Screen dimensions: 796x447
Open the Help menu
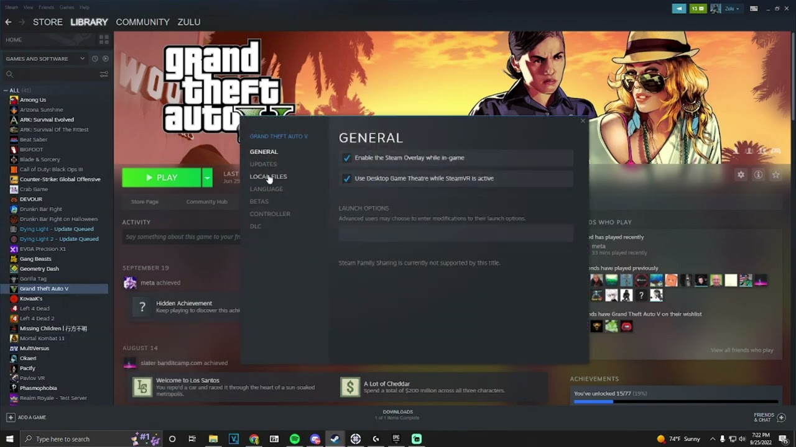coord(85,7)
